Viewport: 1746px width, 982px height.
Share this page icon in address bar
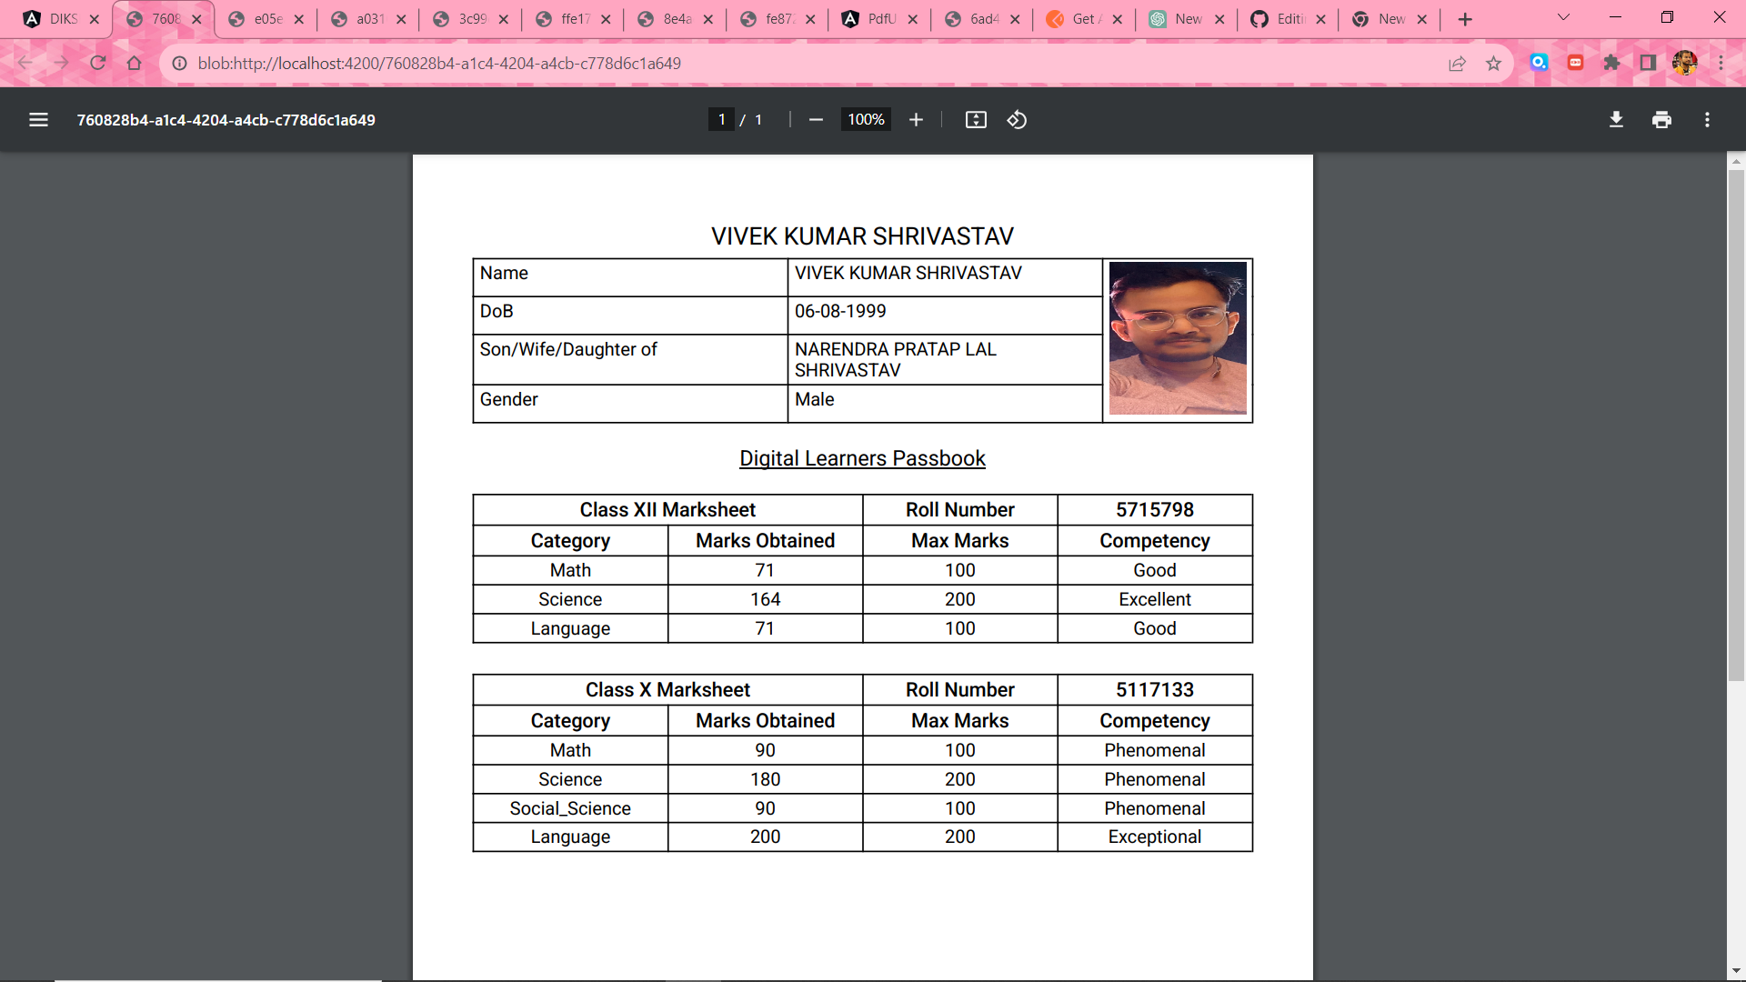1458,64
